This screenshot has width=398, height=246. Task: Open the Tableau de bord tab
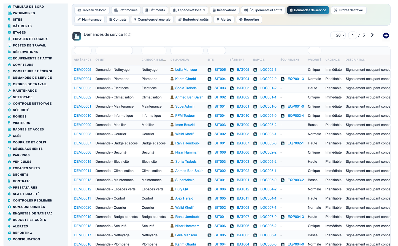92,10
